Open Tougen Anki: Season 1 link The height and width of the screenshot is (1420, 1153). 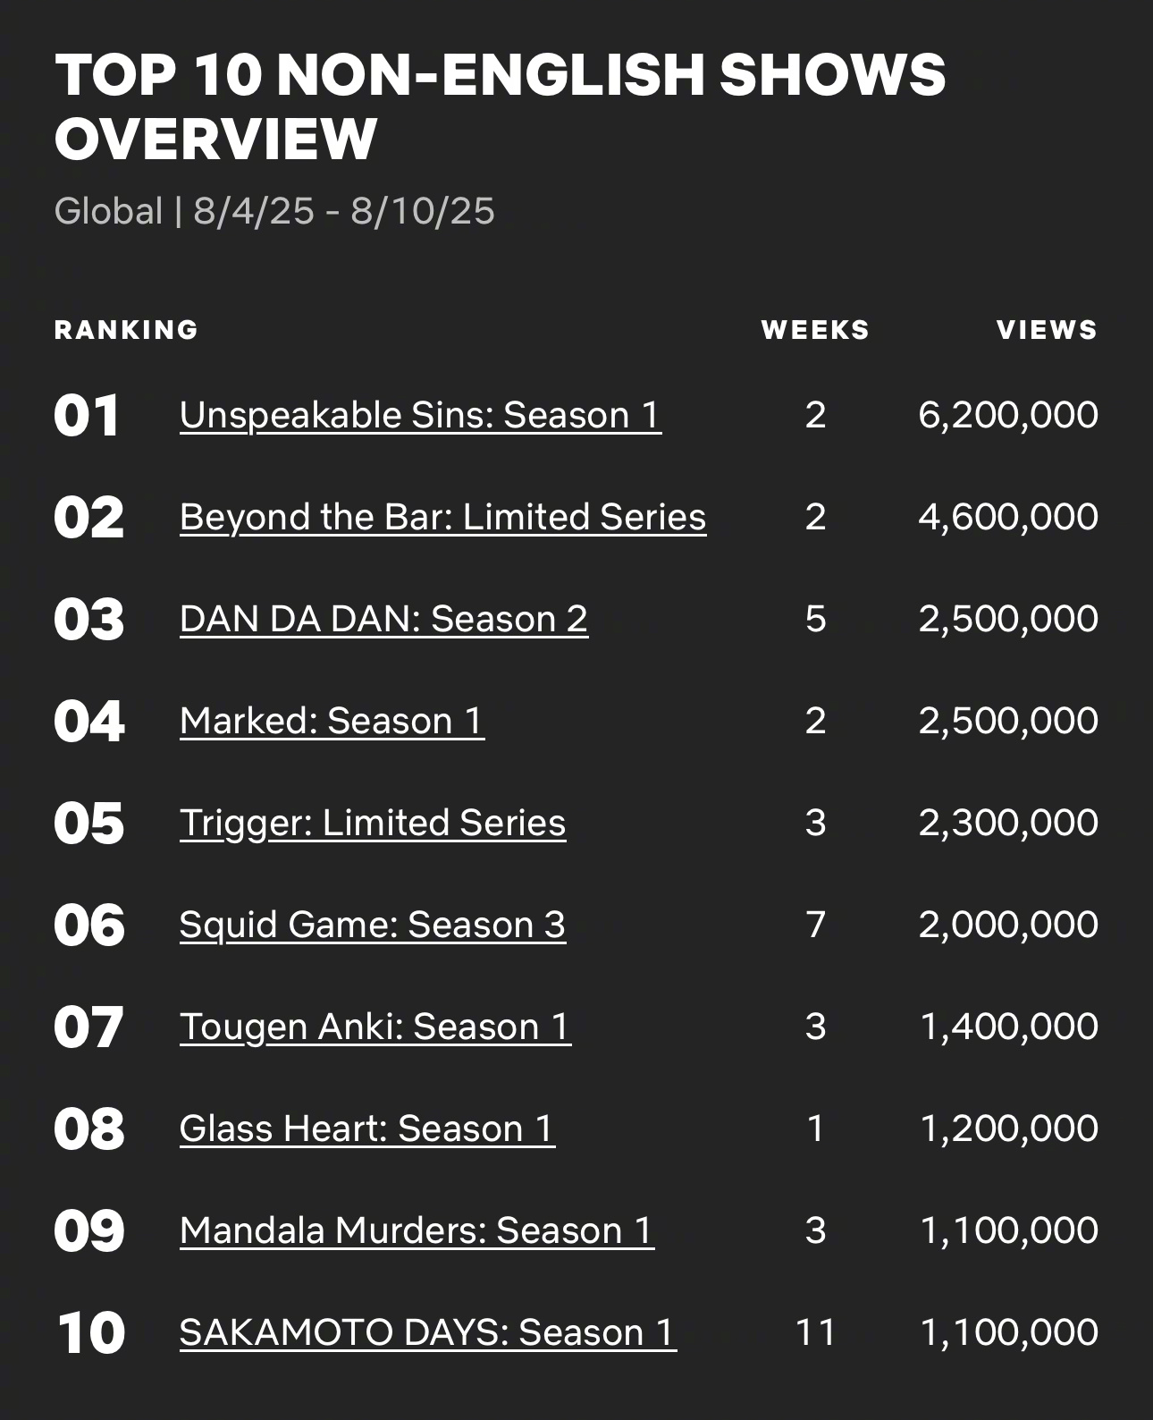[375, 1027]
